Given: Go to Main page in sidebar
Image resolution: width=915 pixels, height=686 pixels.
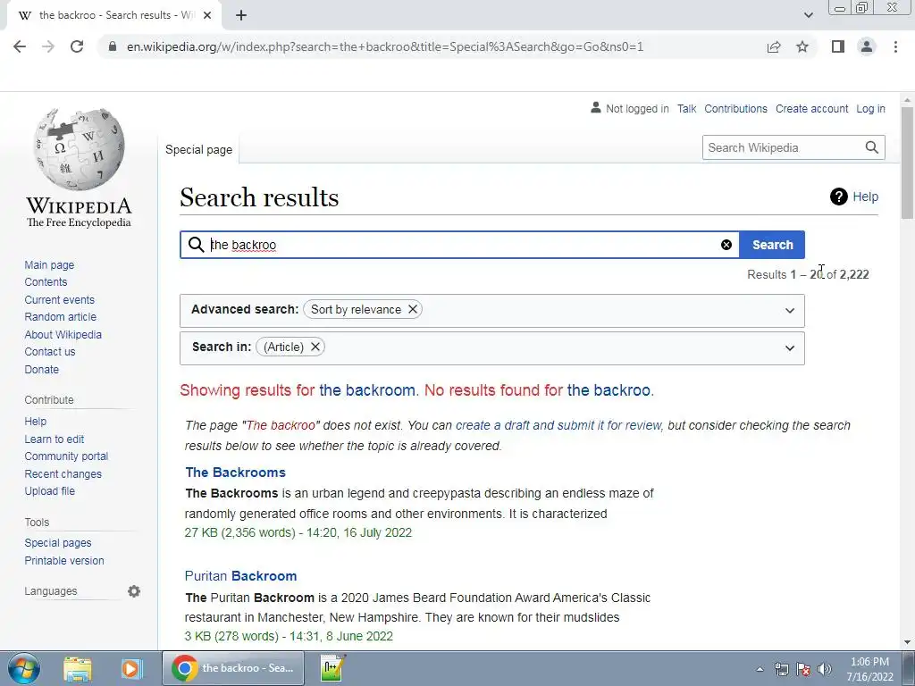Looking at the screenshot, I should coord(49,264).
